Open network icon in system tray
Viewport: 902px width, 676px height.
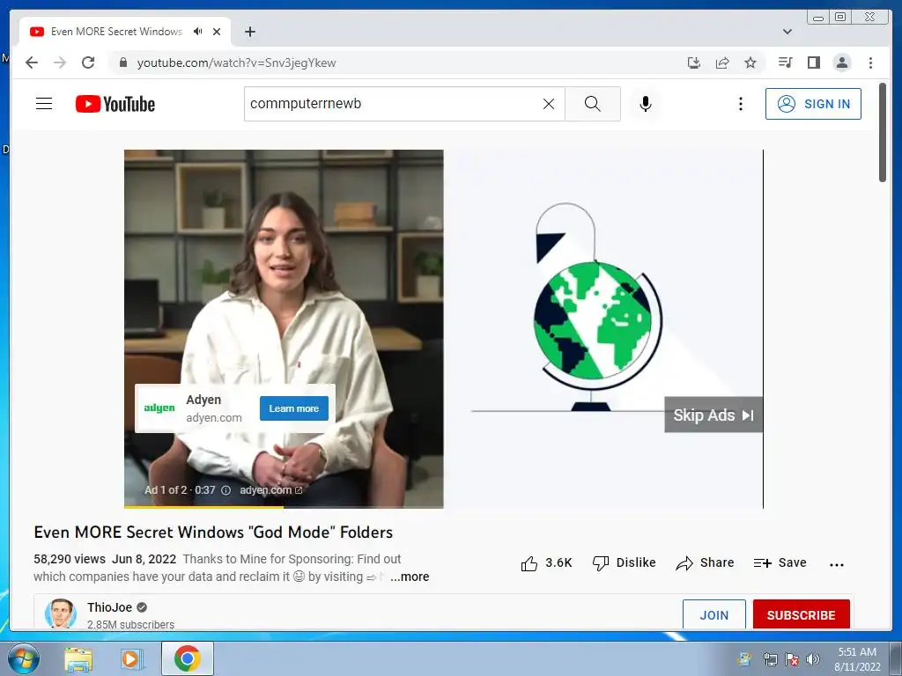pyautogui.click(x=770, y=659)
